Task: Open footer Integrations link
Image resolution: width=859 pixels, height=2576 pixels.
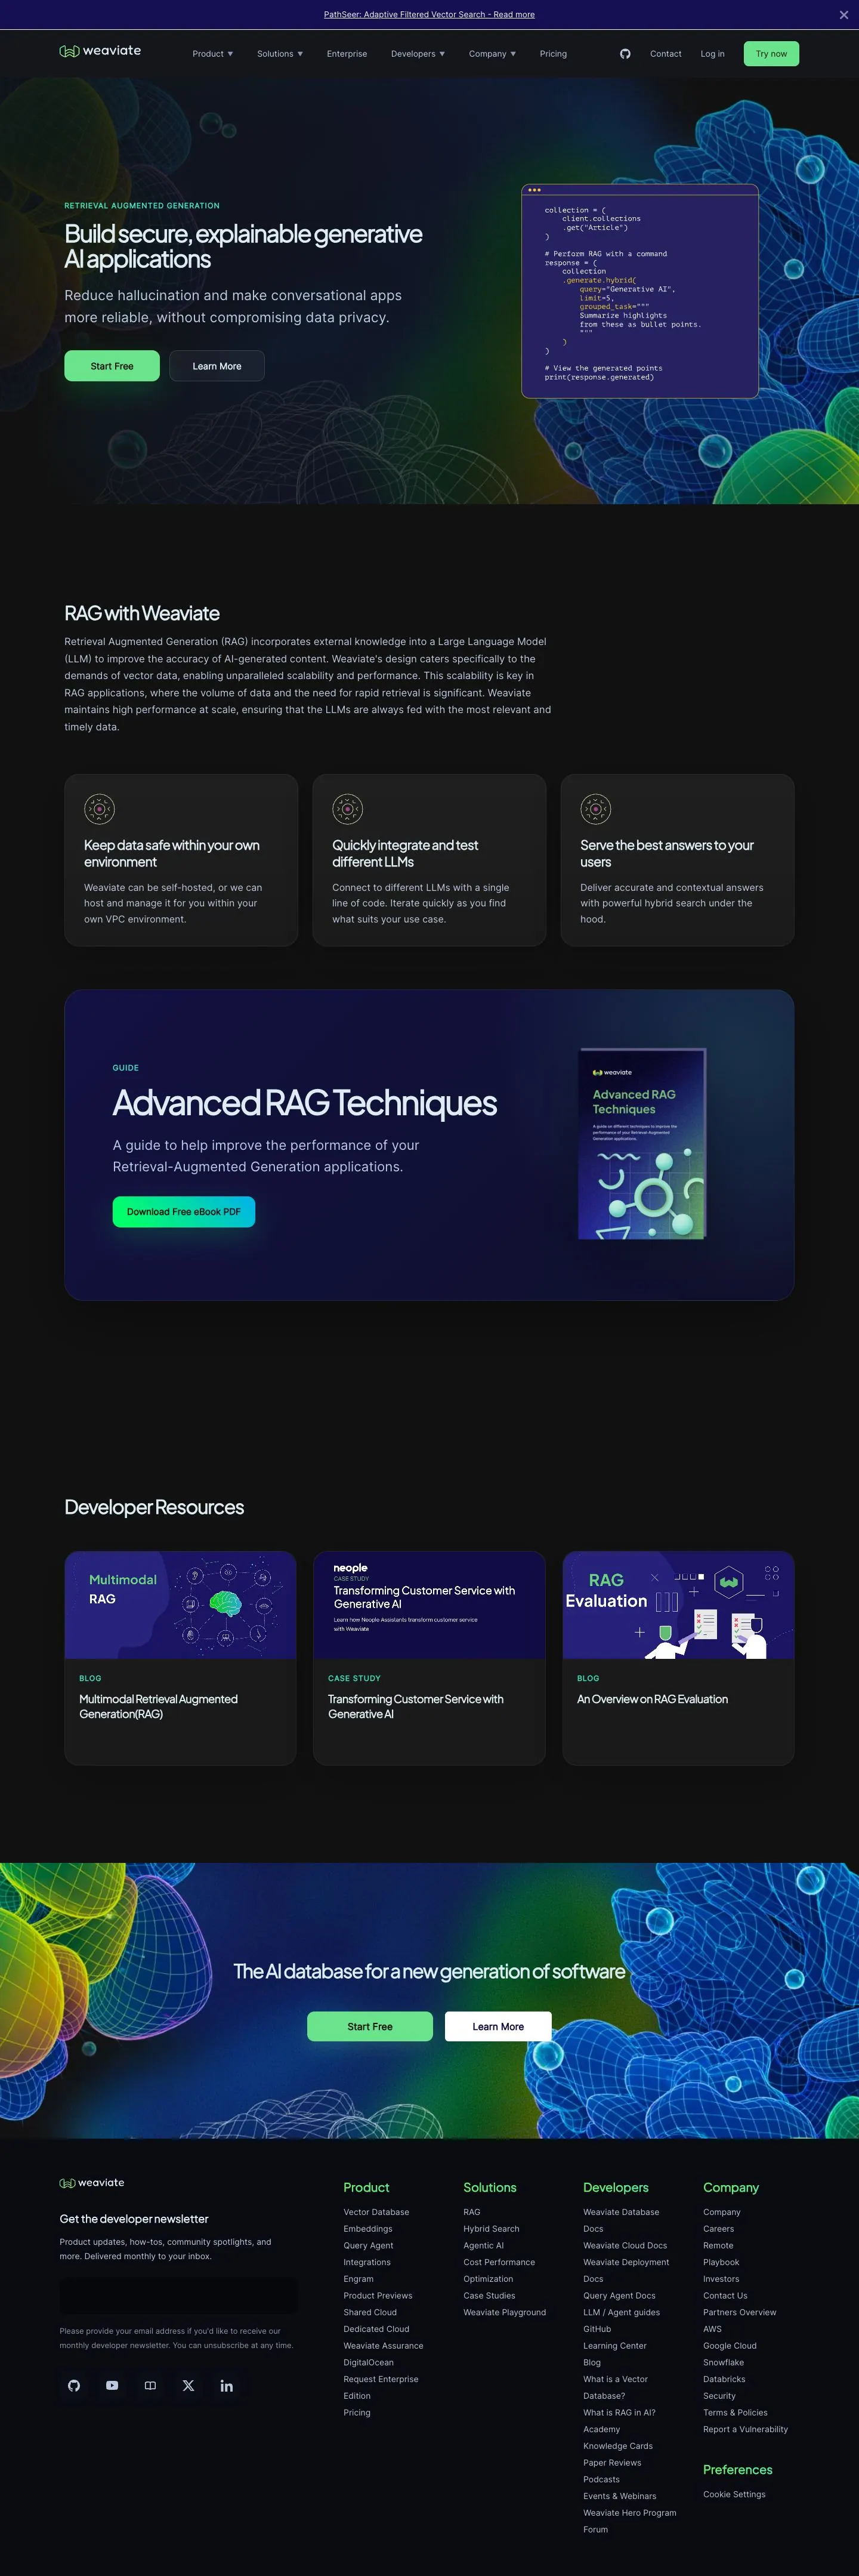Action: [x=367, y=2262]
